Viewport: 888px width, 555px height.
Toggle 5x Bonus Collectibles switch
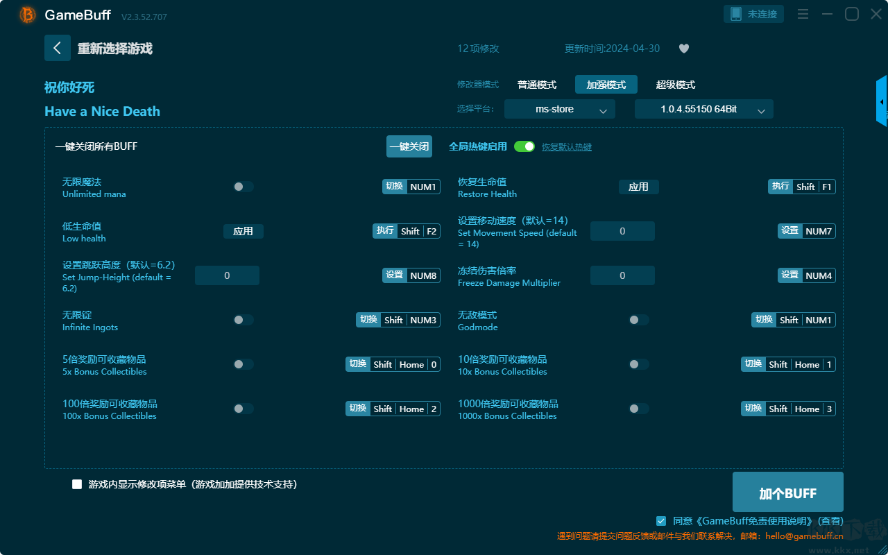(x=244, y=364)
